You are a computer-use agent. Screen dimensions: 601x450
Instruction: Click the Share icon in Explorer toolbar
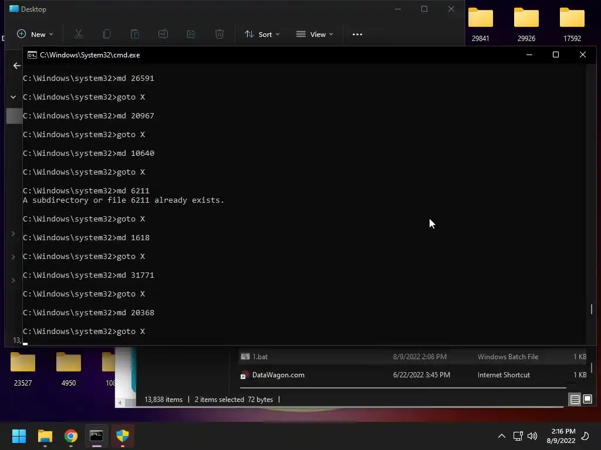tap(191, 35)
